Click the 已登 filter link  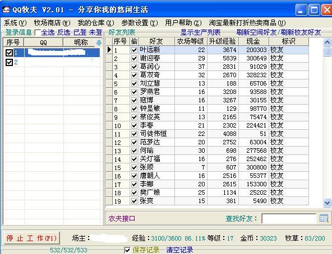pyautogui.click(x=80, y=32)
